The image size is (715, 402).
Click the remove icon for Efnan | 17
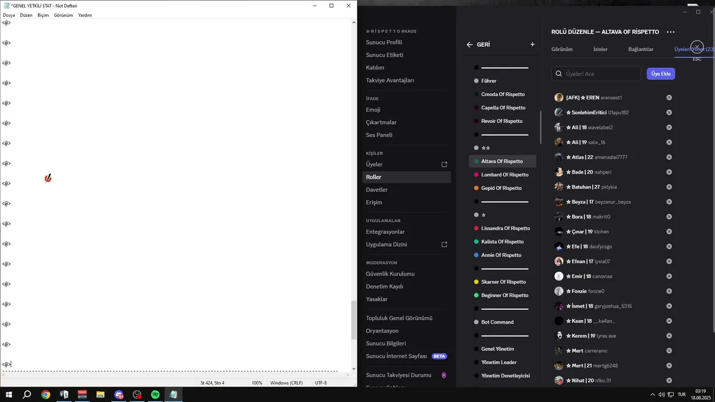[669, 261]
